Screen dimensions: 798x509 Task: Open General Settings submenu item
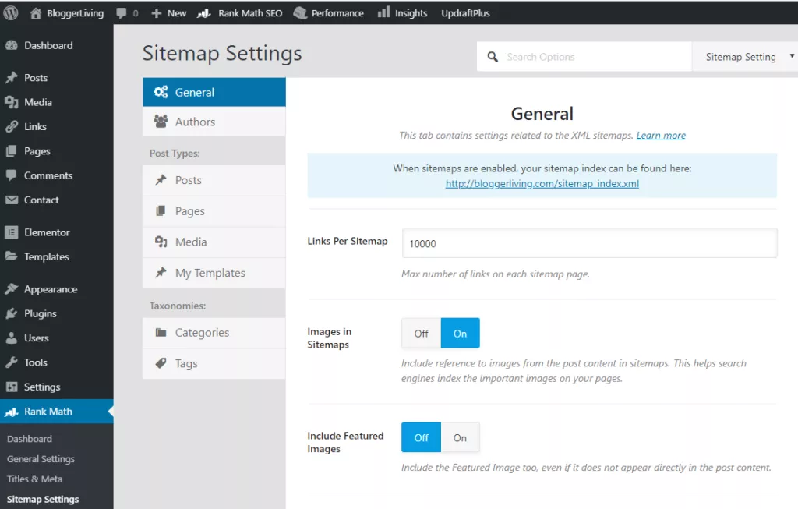point(41,459)
